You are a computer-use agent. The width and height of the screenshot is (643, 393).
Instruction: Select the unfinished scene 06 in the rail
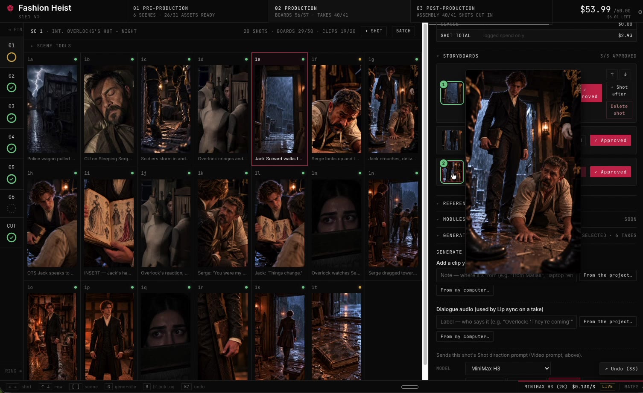(x=12, y=204)
